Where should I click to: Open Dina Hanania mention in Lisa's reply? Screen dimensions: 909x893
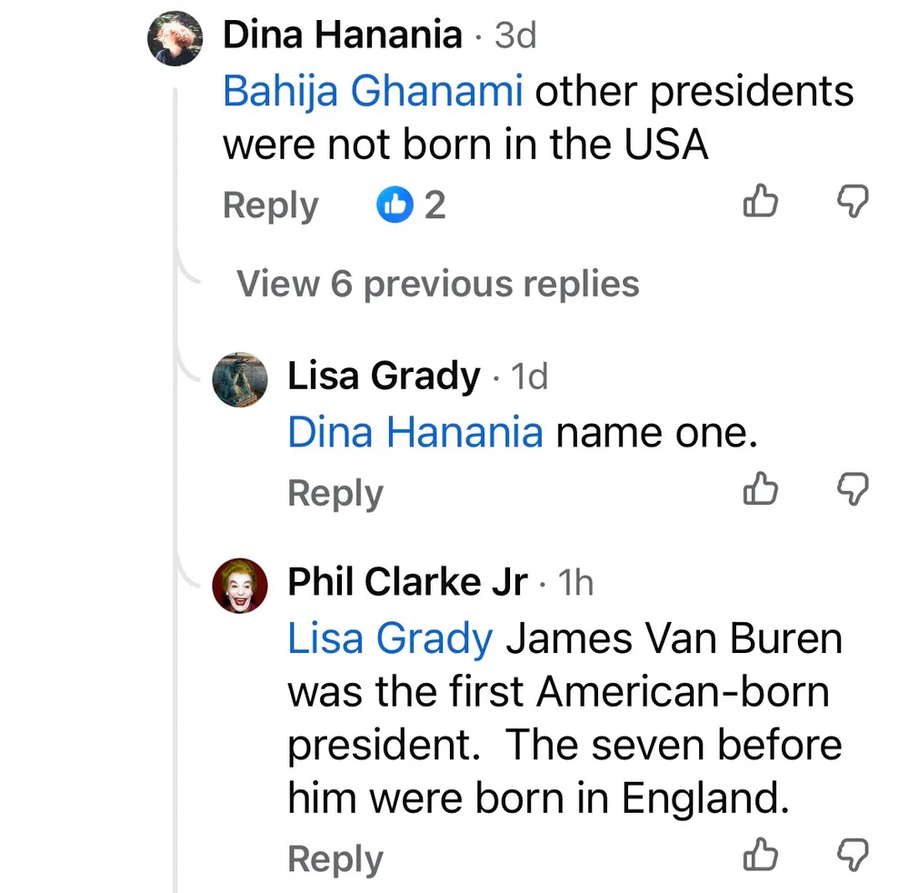coord(415,433)
